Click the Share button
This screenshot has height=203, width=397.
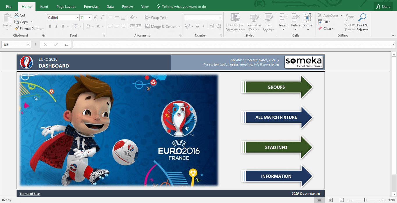(x=383, y=7)
